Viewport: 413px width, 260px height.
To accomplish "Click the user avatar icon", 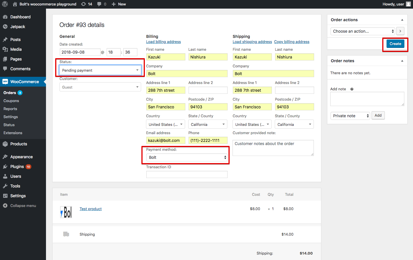I will click(408, 4).
